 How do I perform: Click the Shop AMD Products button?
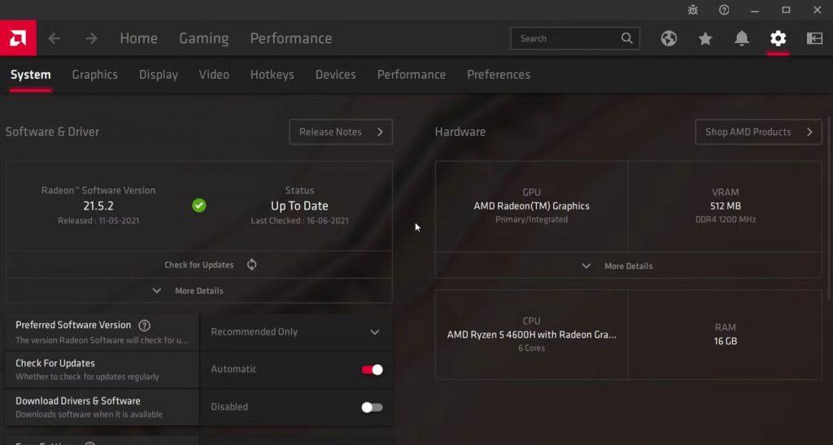(758, 132)
